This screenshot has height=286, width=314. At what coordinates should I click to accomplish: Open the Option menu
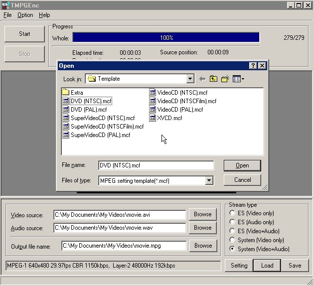(25, 15)
